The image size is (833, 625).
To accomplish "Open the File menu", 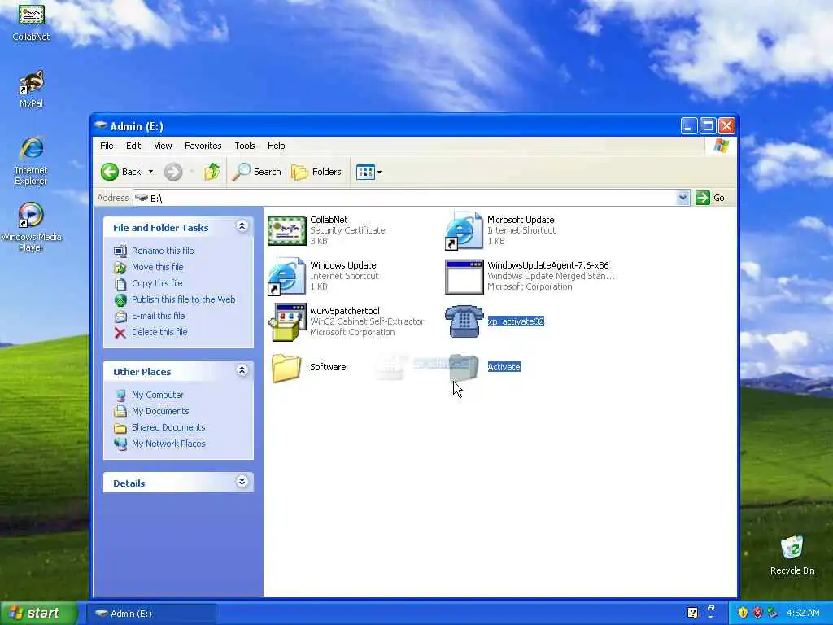I will (107, 146).
